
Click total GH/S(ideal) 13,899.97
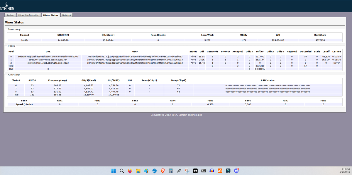coord(88,95)
